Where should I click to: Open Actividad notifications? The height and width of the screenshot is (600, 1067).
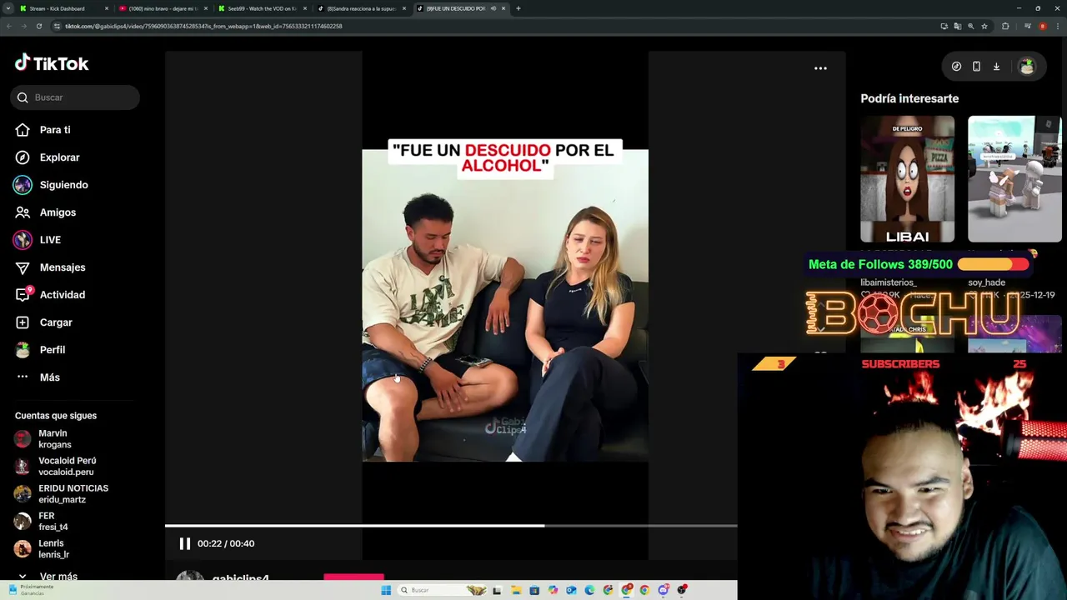point(63,295)
